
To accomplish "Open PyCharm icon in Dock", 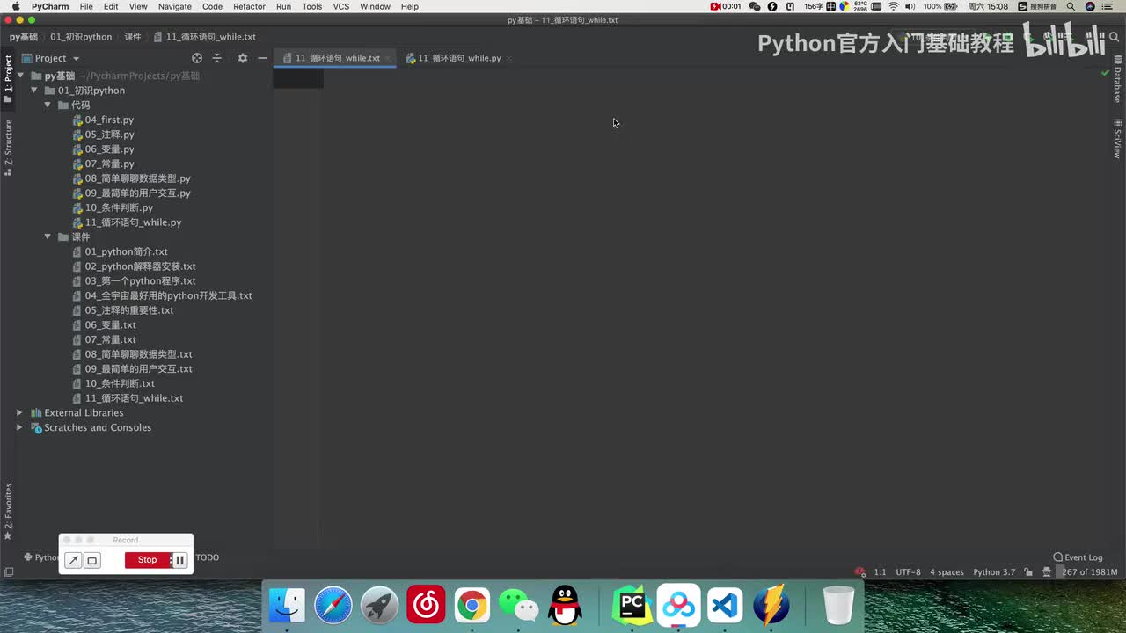I will click(x=632, y=605).
